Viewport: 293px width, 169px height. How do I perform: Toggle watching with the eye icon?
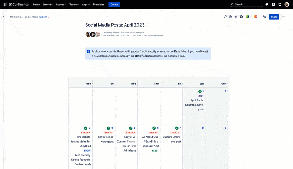(242, 17)
